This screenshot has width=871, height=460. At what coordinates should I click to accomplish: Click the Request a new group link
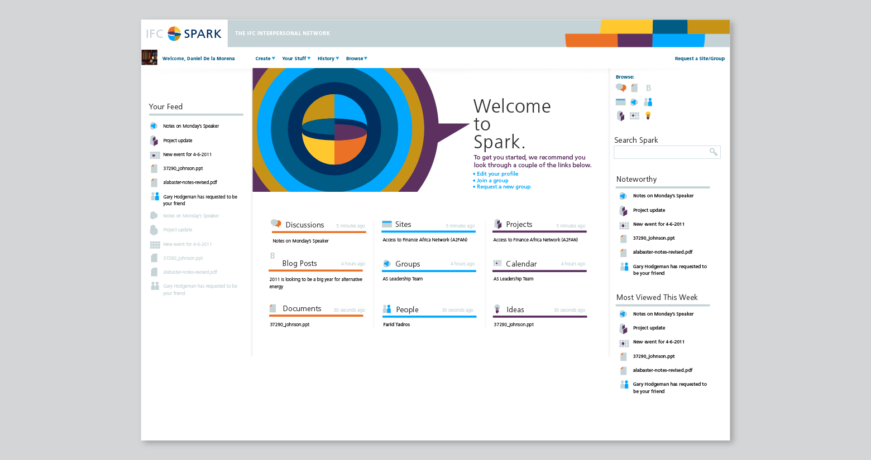coord(504,187)
